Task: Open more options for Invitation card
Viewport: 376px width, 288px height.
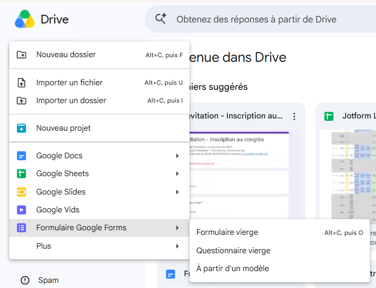Action: point(294,116)
